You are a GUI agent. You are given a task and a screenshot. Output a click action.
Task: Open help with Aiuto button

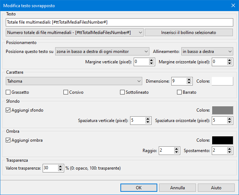point(216,188)
